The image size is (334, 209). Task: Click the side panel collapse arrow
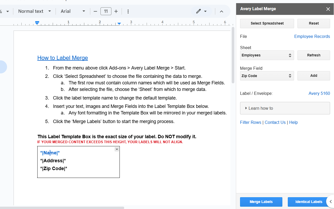pos(331,202)
